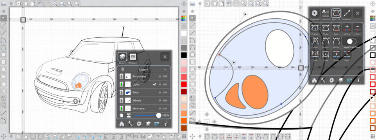Select the no-fill X swatch on left screen

(184, 26)
